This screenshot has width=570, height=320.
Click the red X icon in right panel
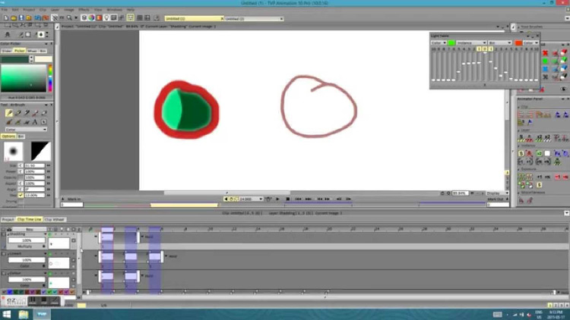point(545,53)
